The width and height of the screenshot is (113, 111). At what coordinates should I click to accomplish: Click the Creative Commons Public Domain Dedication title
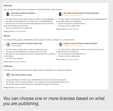coord(80,43)
